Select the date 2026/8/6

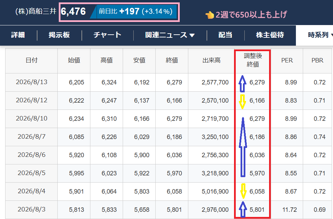(32, 155)
